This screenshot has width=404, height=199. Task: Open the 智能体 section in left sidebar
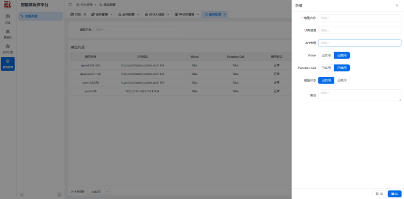pyautogui.click(x=8, y=34)
